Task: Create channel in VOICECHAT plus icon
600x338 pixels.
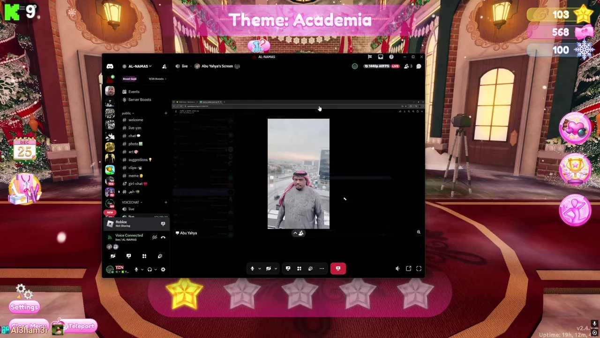Action: tap(165, 202)
